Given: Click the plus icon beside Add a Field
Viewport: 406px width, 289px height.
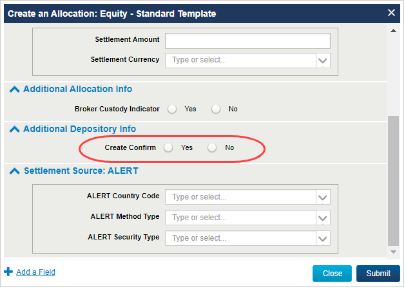Looking at the screenshot, I should pyautogui.click(x=8, y=272).
